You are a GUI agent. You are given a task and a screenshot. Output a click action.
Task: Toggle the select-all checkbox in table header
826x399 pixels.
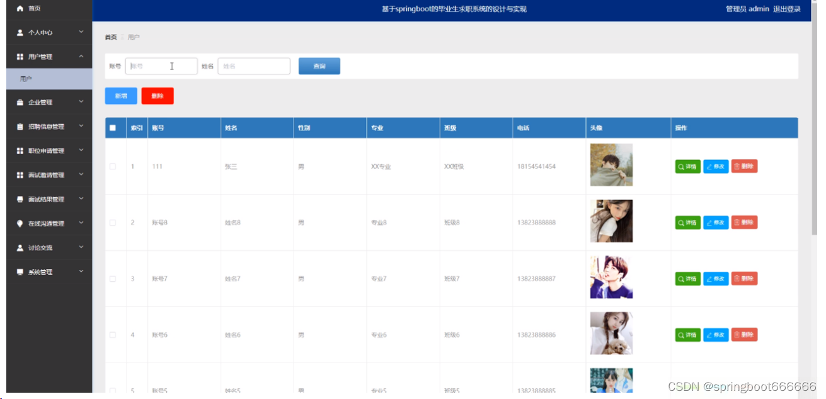pos(113,128)
